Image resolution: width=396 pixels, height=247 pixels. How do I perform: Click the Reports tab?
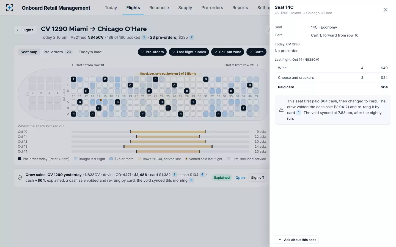pyautogui.click(x=240, y=8)
